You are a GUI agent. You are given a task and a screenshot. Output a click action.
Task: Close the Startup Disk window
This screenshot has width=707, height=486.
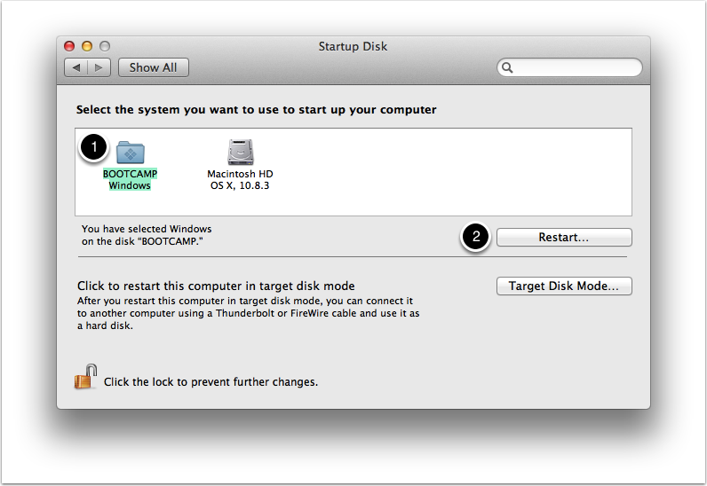pos(69,46)
